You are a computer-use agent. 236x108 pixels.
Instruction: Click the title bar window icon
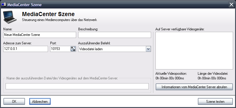(4, 5)
